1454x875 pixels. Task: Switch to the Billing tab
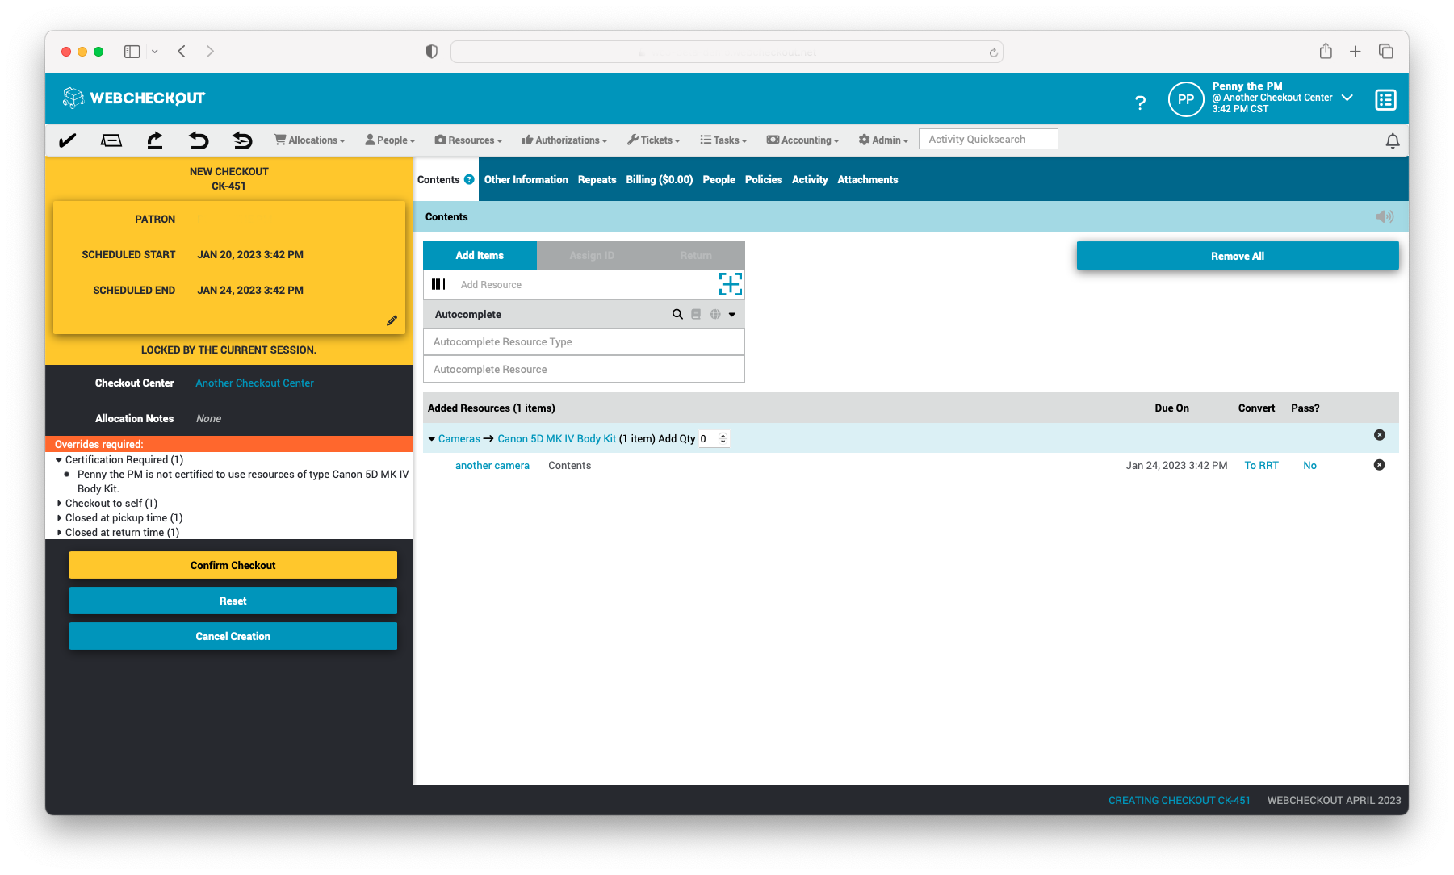(659, 179)
